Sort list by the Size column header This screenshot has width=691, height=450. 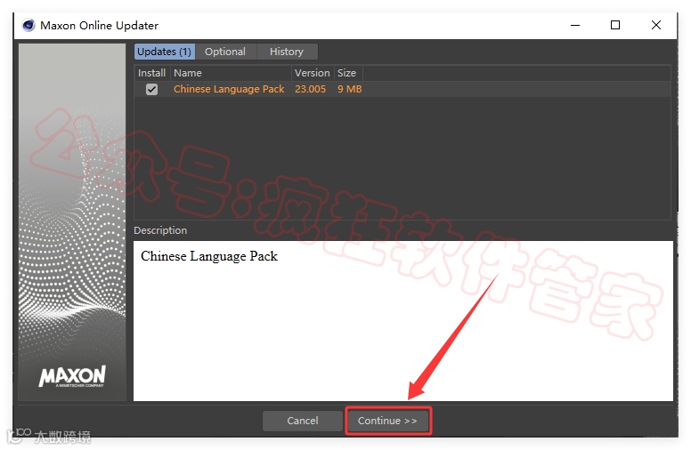(x=348, y=73)
